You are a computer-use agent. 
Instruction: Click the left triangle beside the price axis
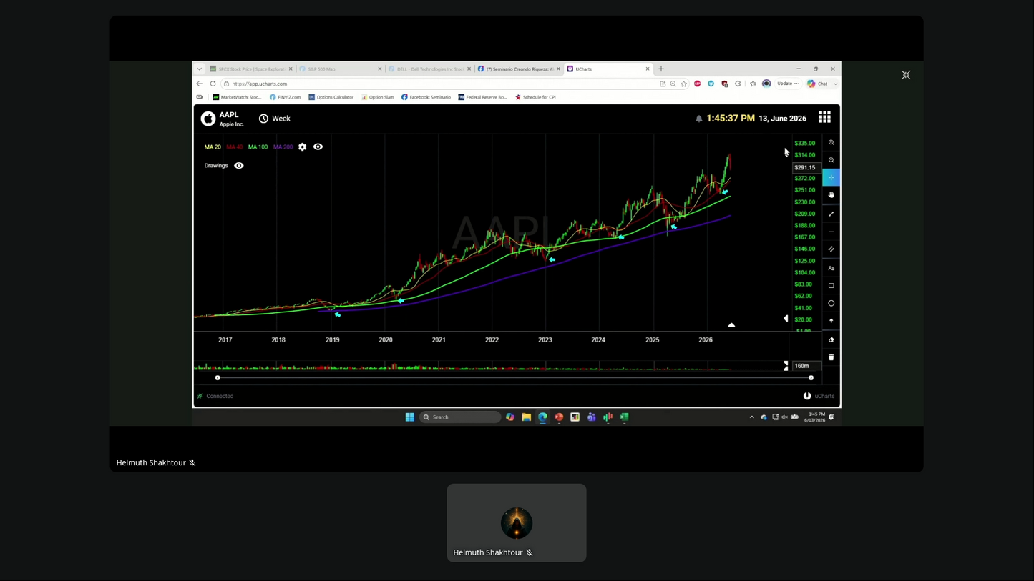786,319
